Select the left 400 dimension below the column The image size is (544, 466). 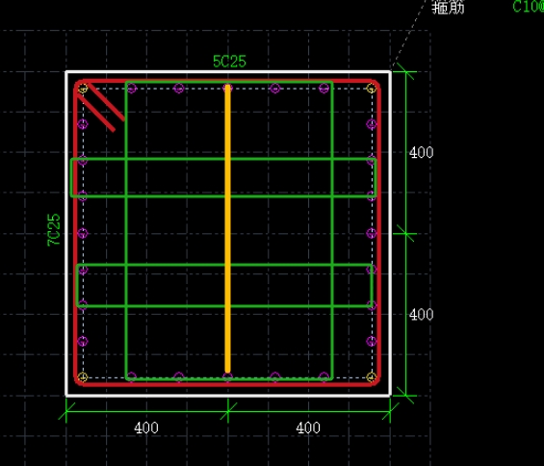(x=146, y=427)
